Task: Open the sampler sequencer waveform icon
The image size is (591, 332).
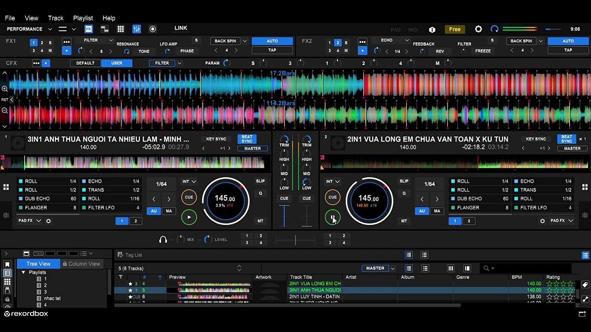Action: (x=105, y=29)
